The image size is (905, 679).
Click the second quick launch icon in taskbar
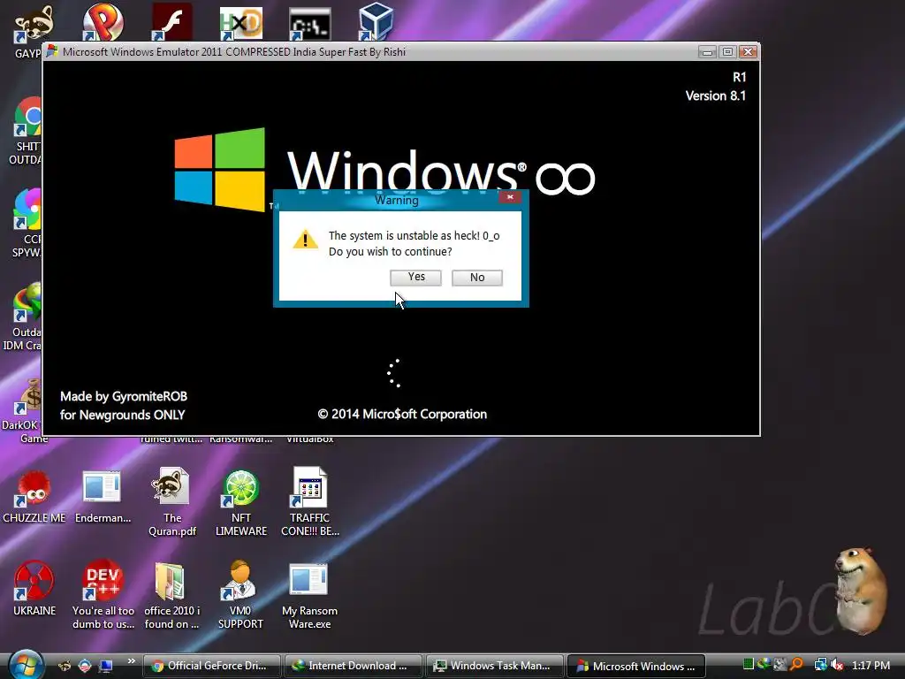85,667
